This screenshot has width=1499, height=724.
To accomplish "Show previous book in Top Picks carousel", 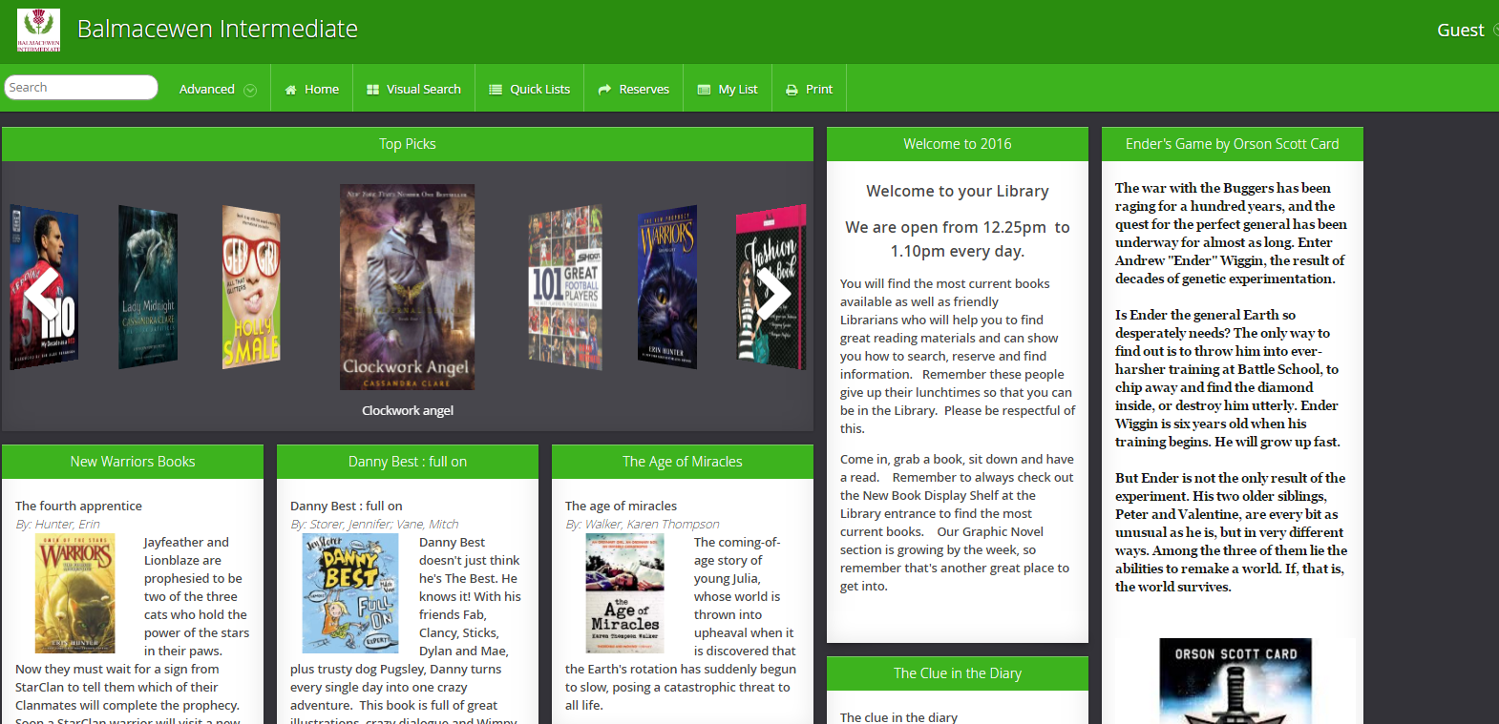I will click(x=42, y=294).
